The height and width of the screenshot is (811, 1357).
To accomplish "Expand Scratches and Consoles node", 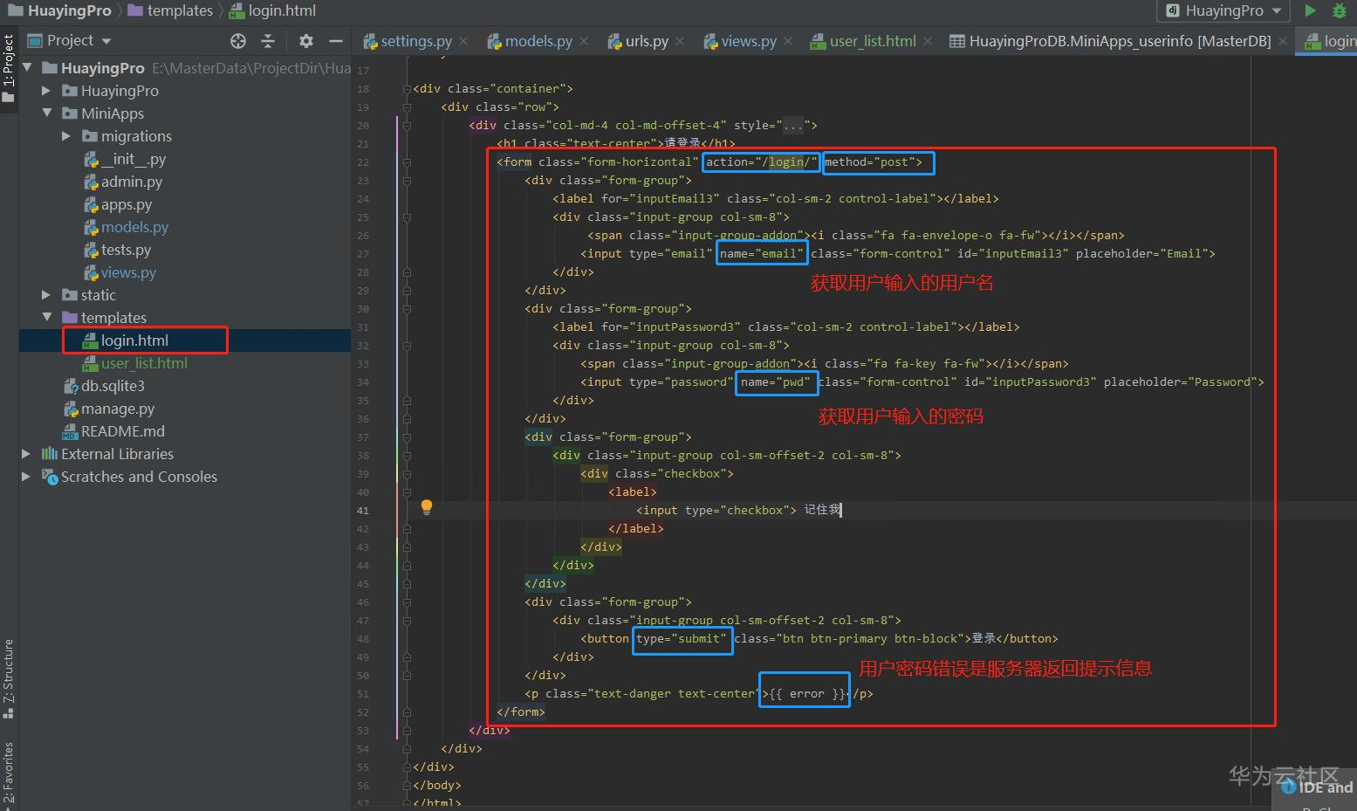I will pos(26,476).
